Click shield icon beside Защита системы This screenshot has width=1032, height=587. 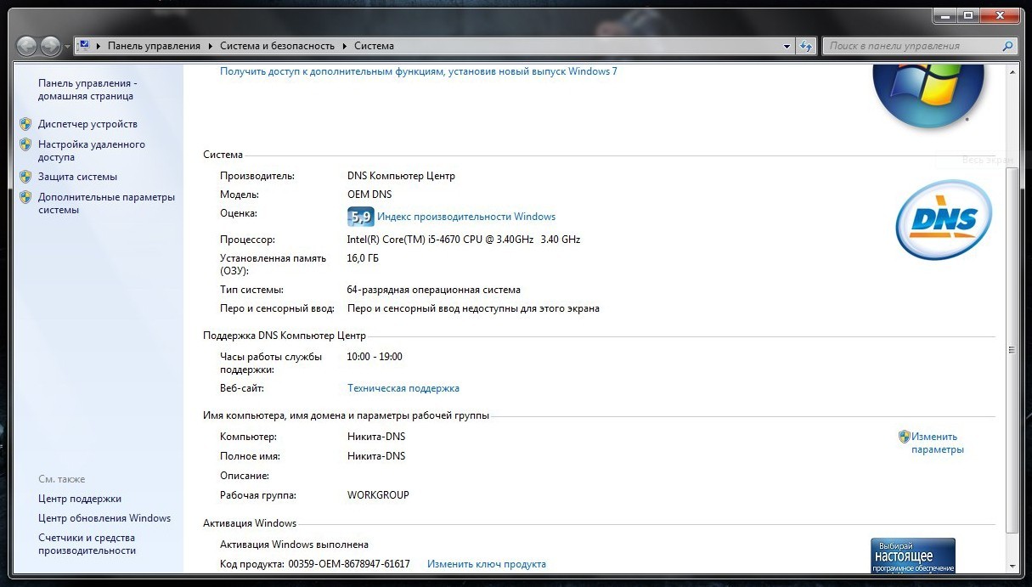click(x=25, y=177)
